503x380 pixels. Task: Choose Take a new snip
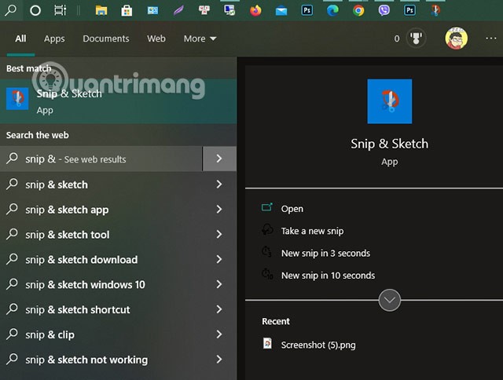(x=312, y=231)
